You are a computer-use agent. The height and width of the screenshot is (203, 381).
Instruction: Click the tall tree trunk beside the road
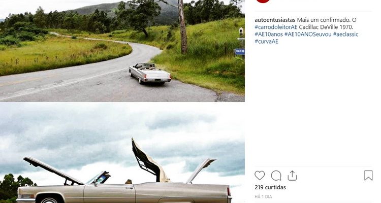[182, 27]
